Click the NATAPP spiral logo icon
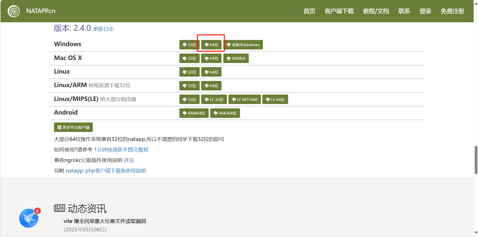The width and height of the screenshot is (478, 237). 14,11
